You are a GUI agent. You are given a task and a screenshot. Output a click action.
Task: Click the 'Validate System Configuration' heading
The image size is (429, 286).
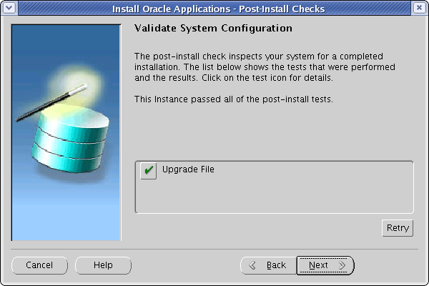213,28
